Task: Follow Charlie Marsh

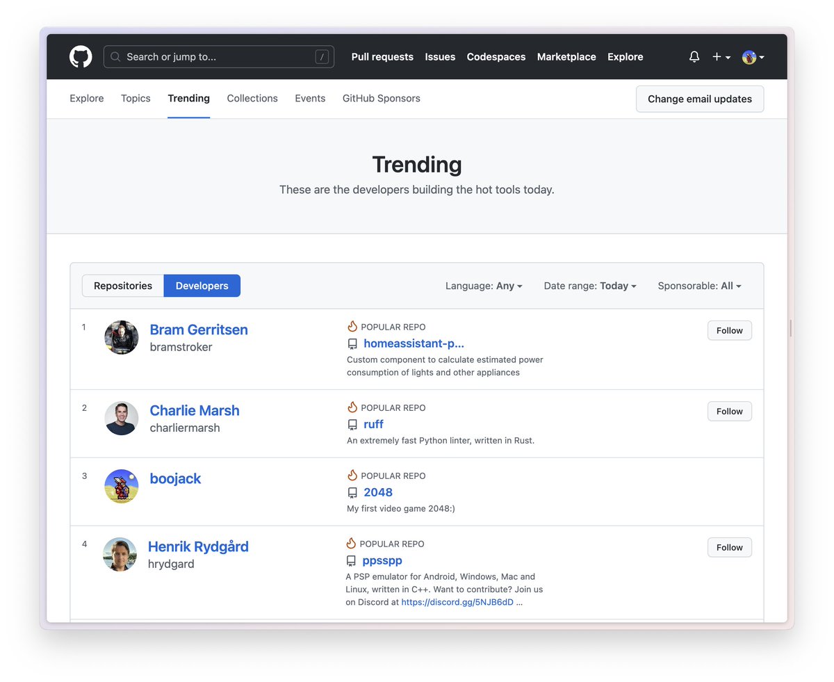Action: click(x=730, y=411)
